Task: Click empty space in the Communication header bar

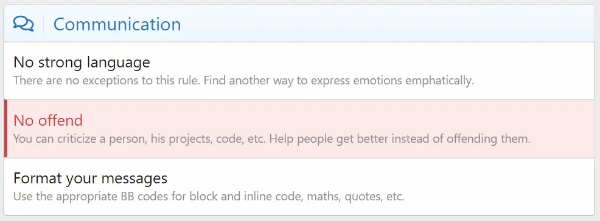Action: (x=383, y=24)
